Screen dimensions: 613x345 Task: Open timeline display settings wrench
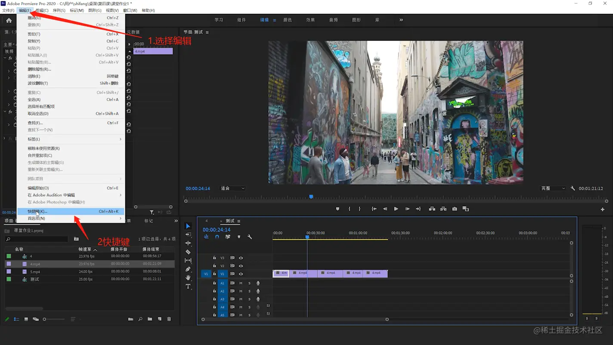click(250, 237)
